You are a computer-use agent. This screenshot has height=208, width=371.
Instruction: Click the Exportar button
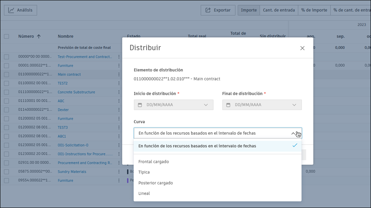(218, 10)
